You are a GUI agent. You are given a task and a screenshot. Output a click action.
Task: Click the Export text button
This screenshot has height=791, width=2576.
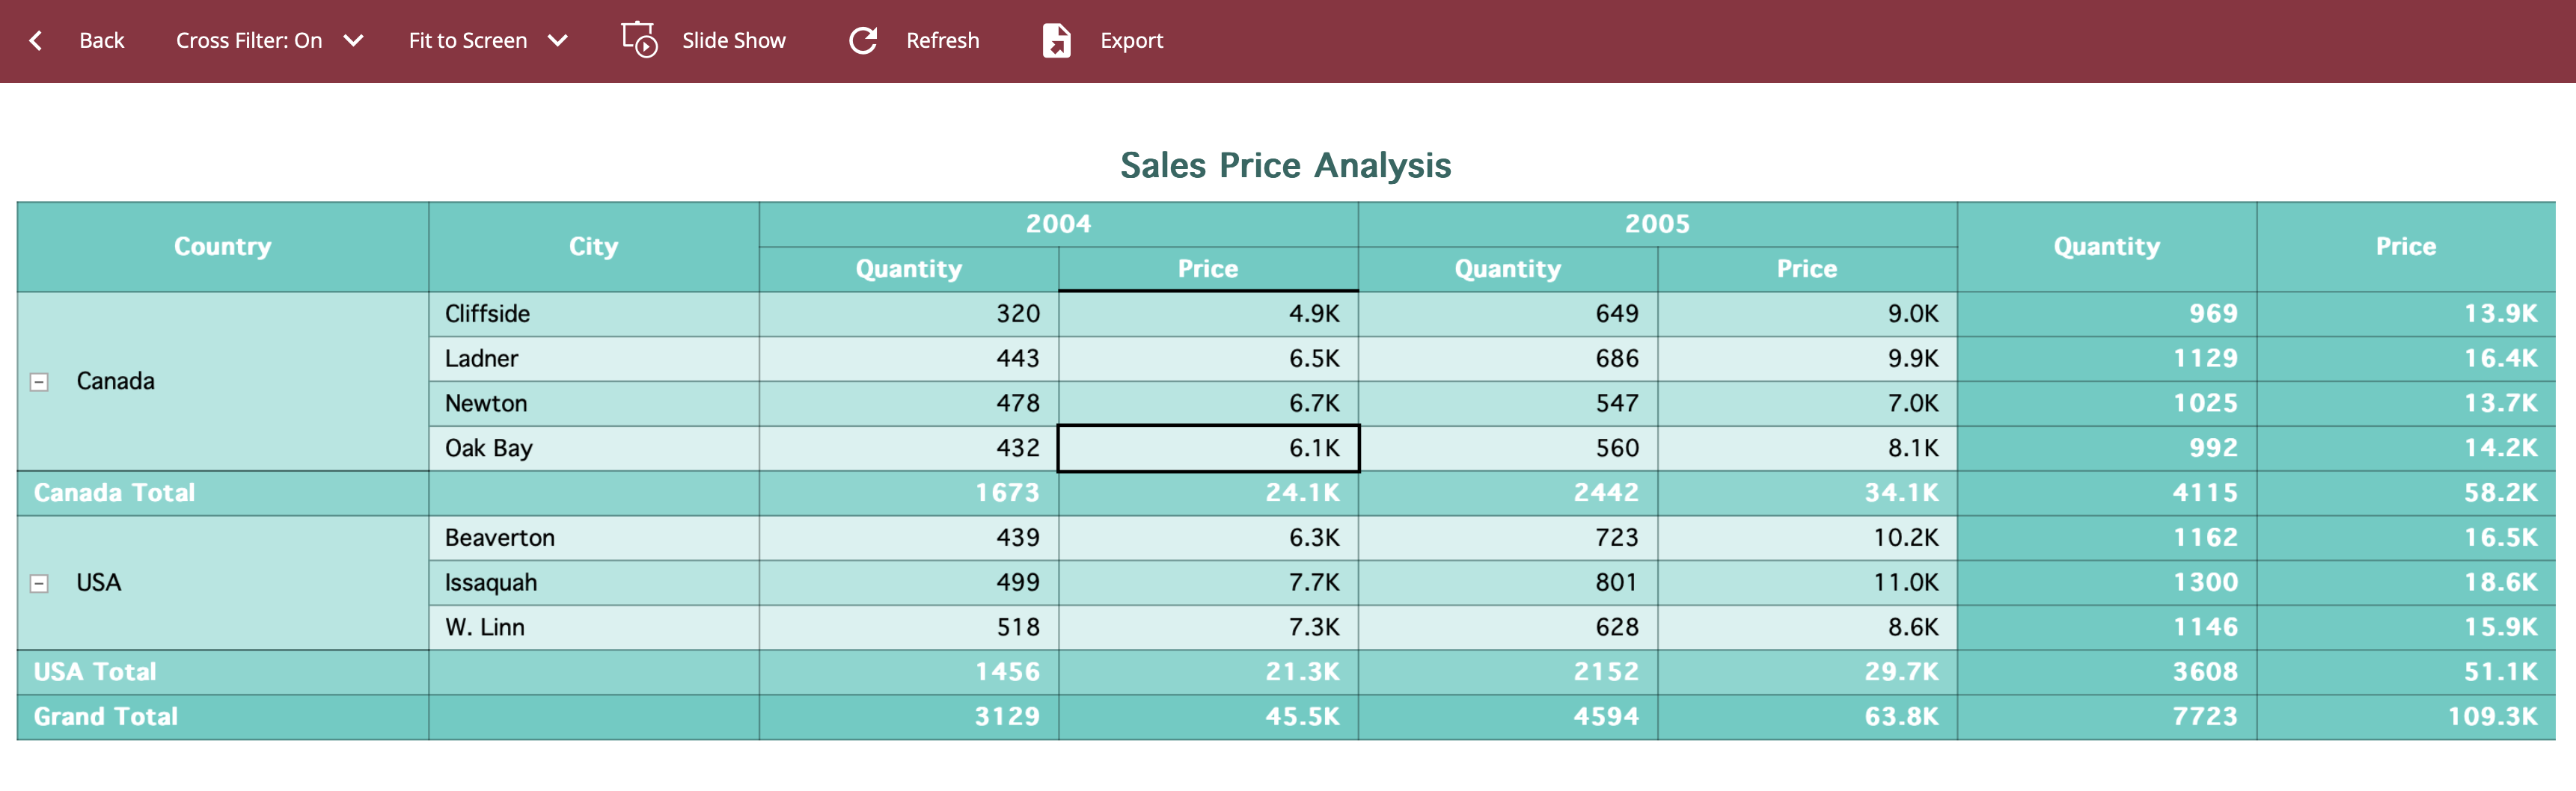1131,41
